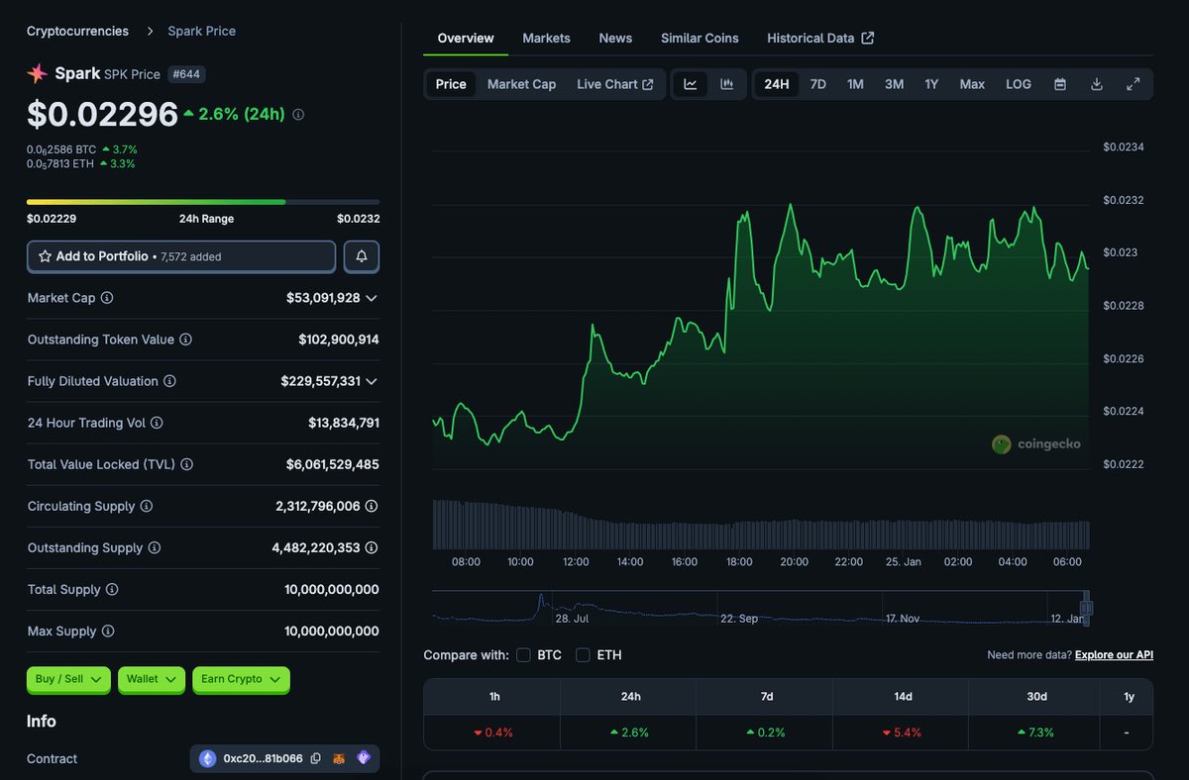Expand Market Cap details chevron
This screenshot has height=780, width=1189.
tap(372, 298)
